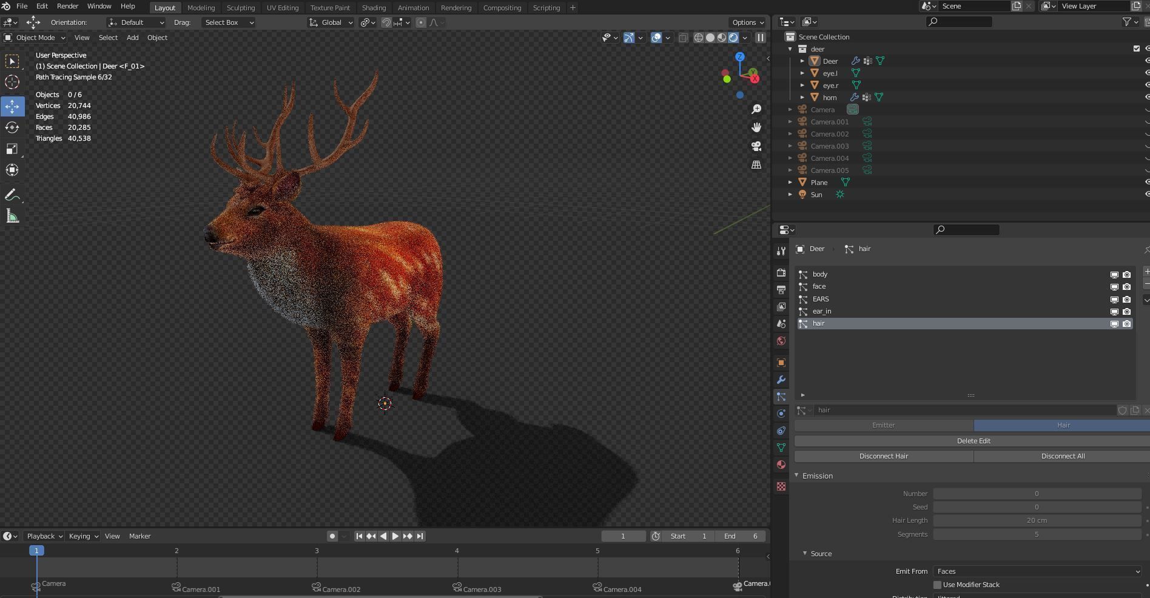
Task: Select the Measure tool
Action: click(12, 216)
